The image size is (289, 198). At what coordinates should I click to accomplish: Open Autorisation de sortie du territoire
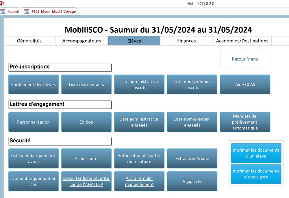click(x=139, y=159)
